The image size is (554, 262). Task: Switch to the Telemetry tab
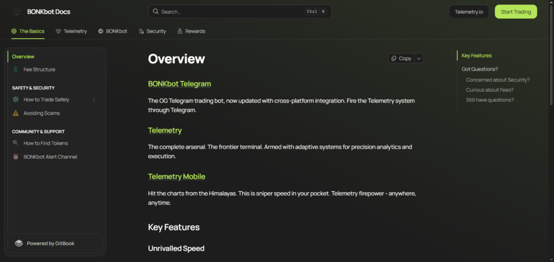point(71,31)
